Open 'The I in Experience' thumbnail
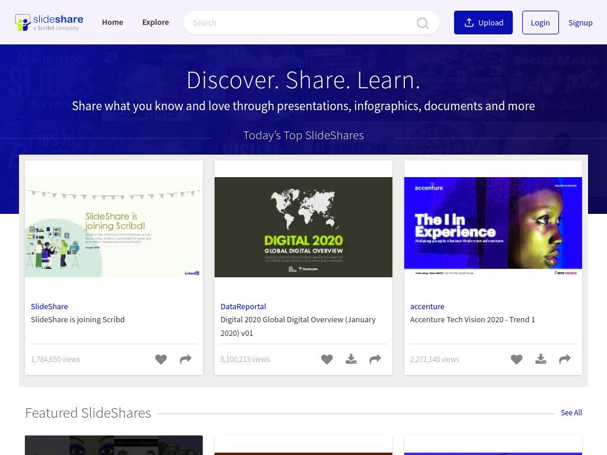The width and height of the screenshot is (607, 455). (x=493, y=227)
